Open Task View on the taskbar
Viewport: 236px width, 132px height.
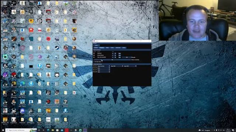[x=44, y=130]
